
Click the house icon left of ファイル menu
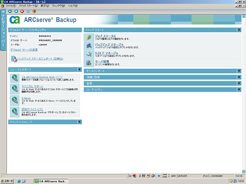(x=2, y=6)
